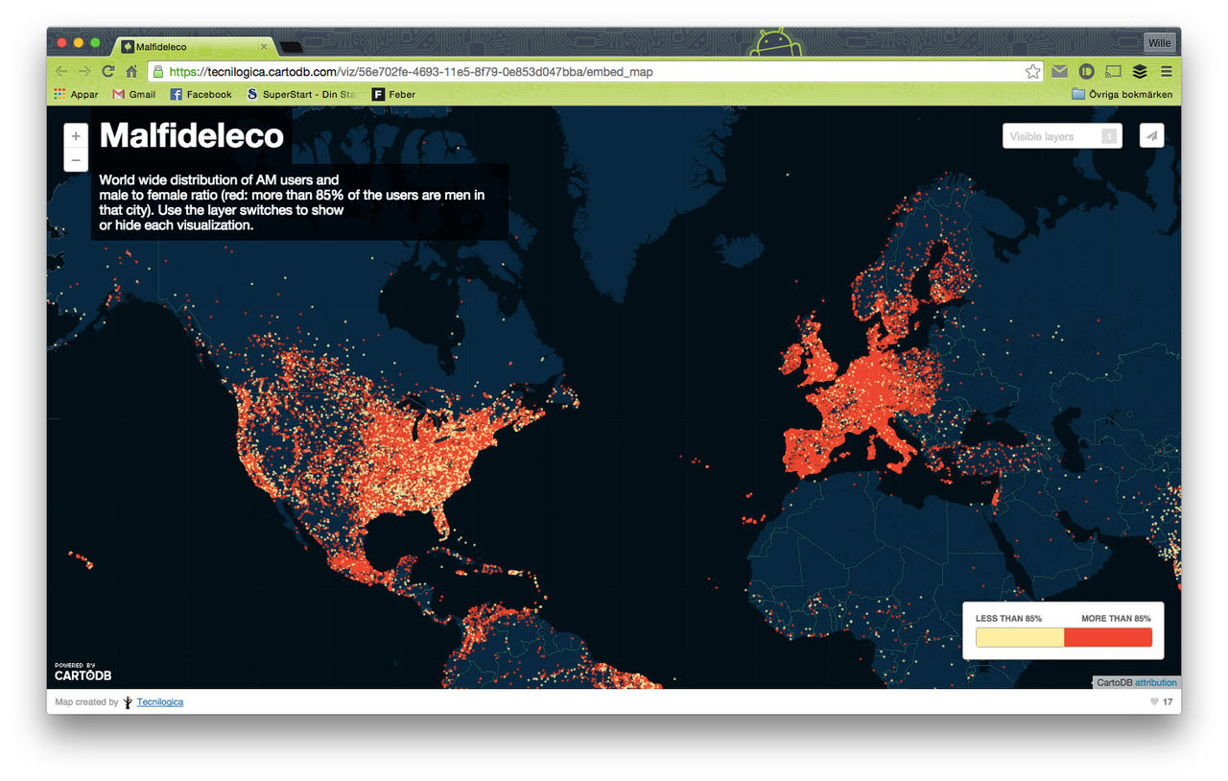Image resolution: width=1228 pixels, height=781 pixels.
Task: Like the map with heart icon
Action: (x=1154, y=702)
